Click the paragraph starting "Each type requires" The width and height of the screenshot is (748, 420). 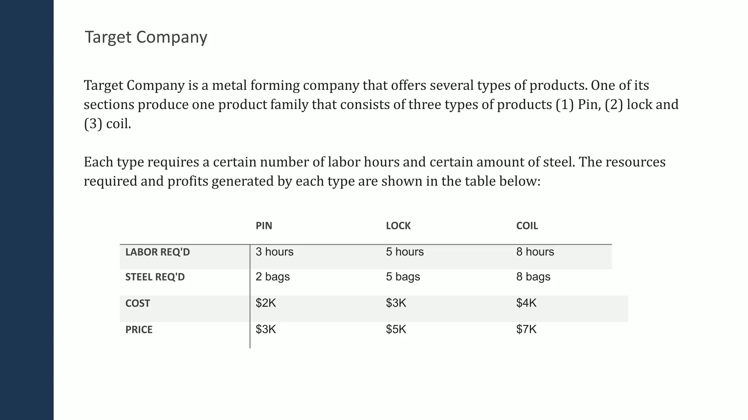(374, 171)
